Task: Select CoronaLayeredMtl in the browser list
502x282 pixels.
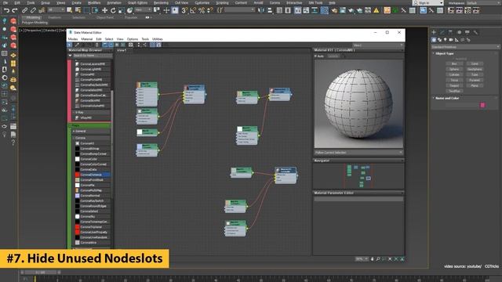Action: (x=93, y=64)
